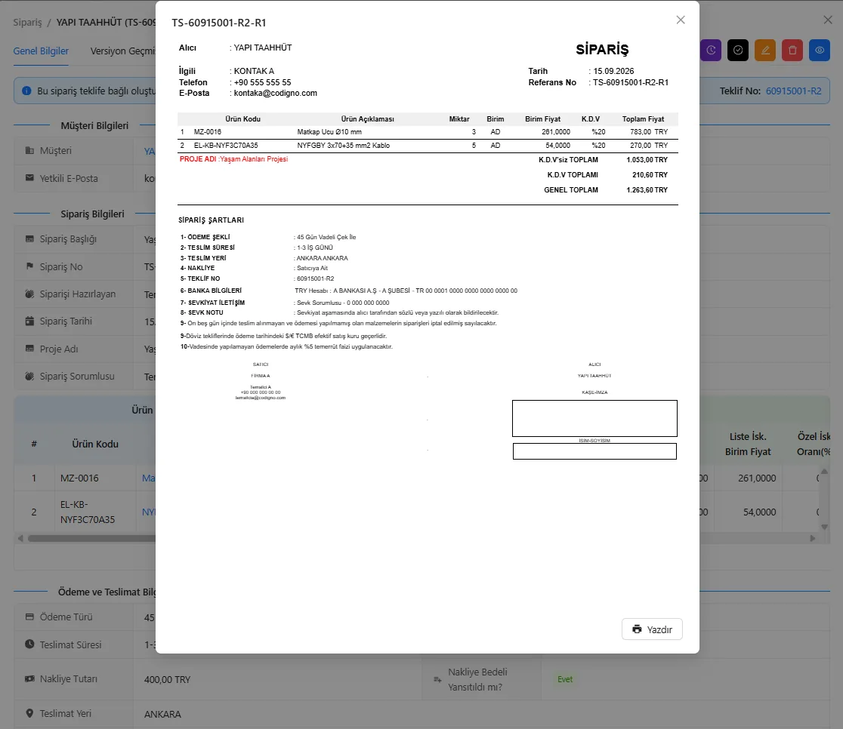Click the card icon beside Ödeme Türü

coord(29,617)
